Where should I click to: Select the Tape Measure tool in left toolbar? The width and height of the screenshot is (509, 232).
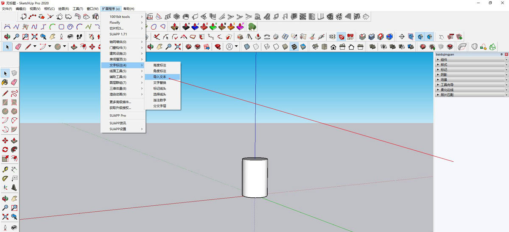click(x=5, y=169)
